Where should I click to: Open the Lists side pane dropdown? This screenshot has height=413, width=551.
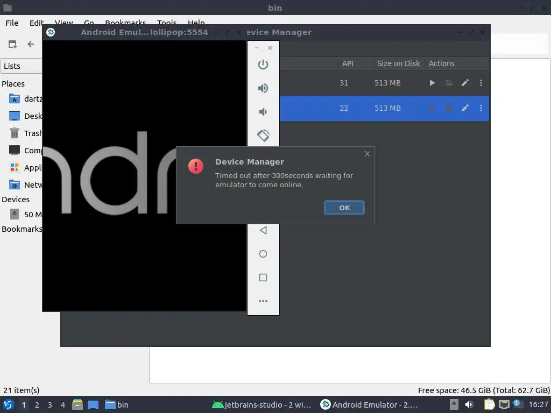(22, 66)
